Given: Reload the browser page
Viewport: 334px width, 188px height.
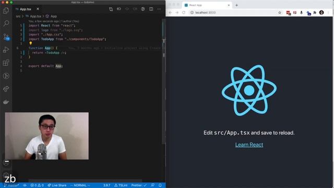Looking at the screenshot, I should pos(184,13).
